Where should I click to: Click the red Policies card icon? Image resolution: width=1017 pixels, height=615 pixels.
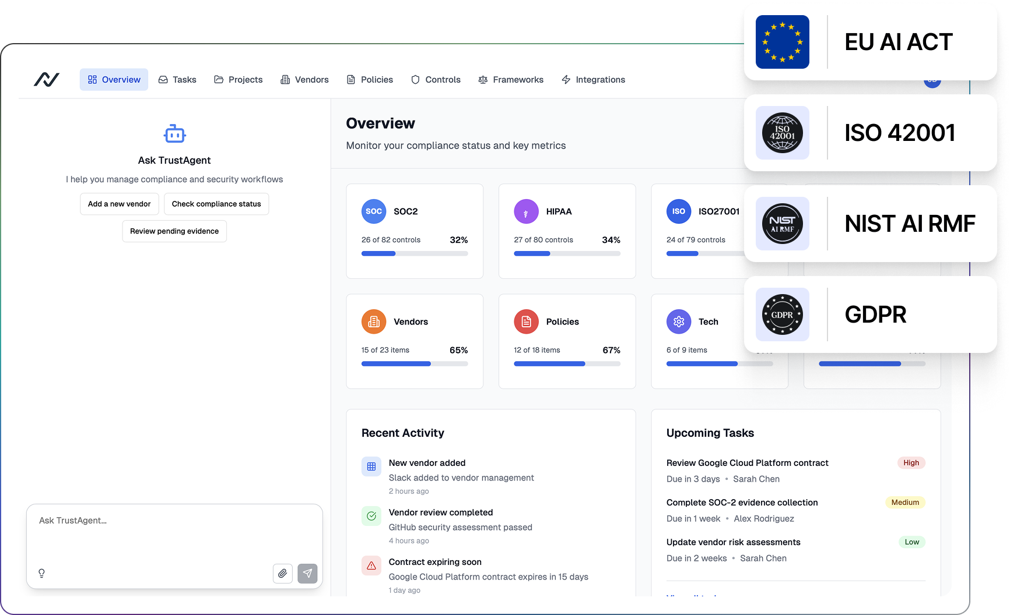click(x=526, y=321)
